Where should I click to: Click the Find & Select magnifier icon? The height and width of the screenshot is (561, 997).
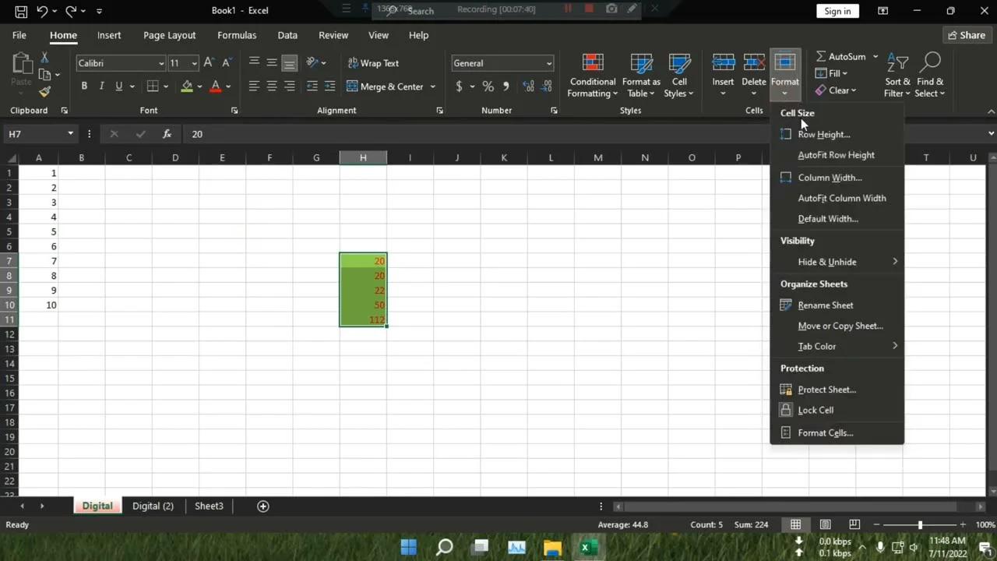(x=930, y=62)
